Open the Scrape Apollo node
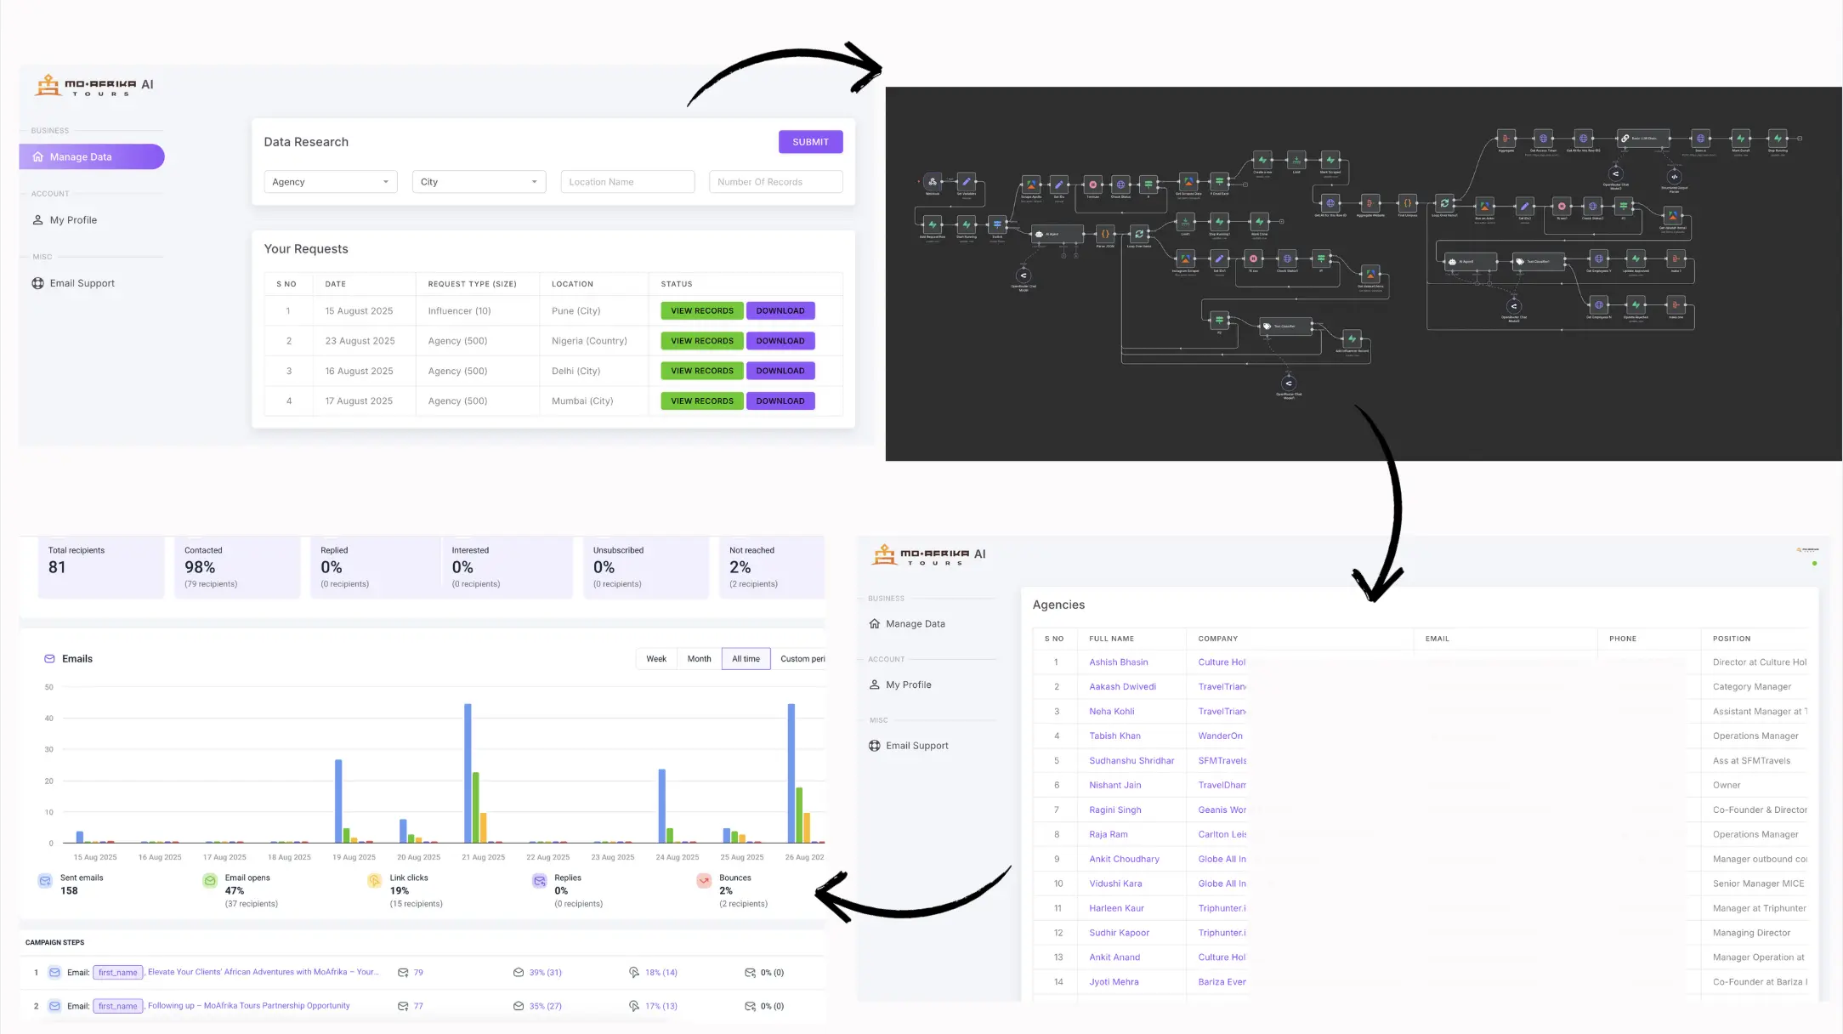The image size is (1843, 1034). click(x=1031, y=185)
